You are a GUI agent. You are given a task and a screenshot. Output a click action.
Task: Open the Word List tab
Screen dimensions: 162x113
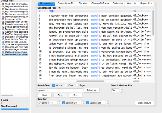click(x=131, y=3)
